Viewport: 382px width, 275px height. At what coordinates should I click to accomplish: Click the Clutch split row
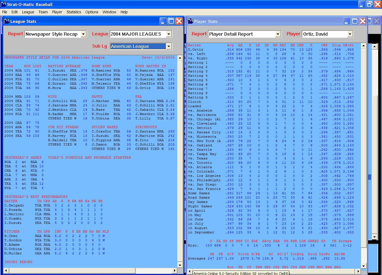[271, 102]
